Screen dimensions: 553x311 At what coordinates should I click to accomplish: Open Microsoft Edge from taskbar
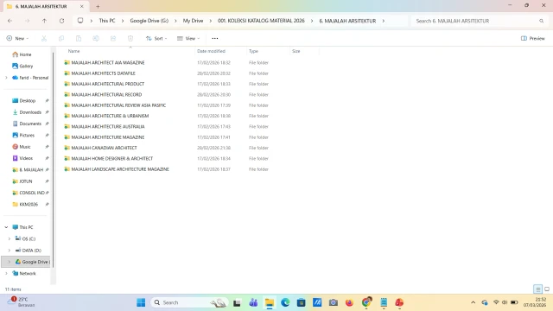(x=285, y=302)
